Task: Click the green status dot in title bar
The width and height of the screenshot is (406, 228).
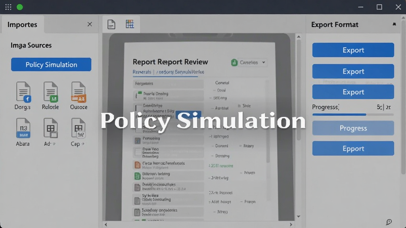Action: click(20, 7)
